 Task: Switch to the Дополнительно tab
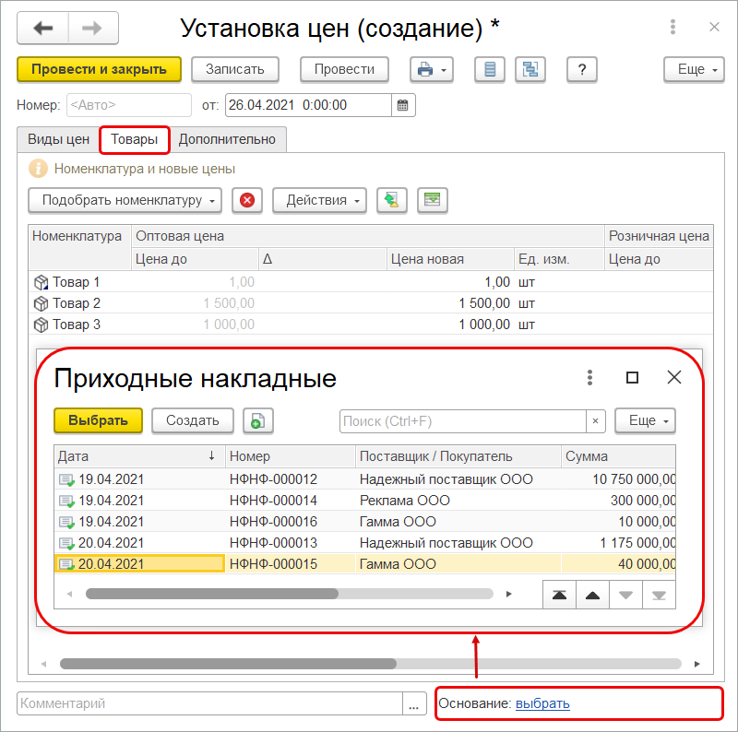point(227,139)
